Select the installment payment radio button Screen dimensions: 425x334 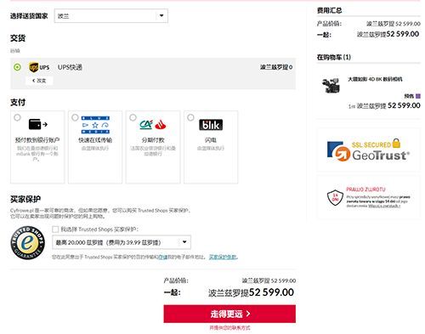133,117
